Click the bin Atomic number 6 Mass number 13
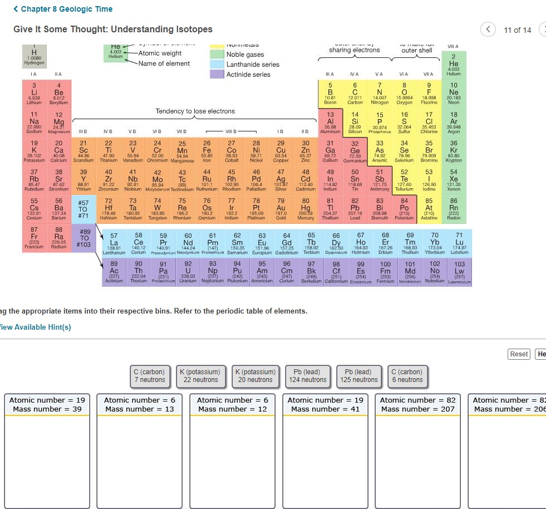The image size is (546, 509). coord(140,451)
